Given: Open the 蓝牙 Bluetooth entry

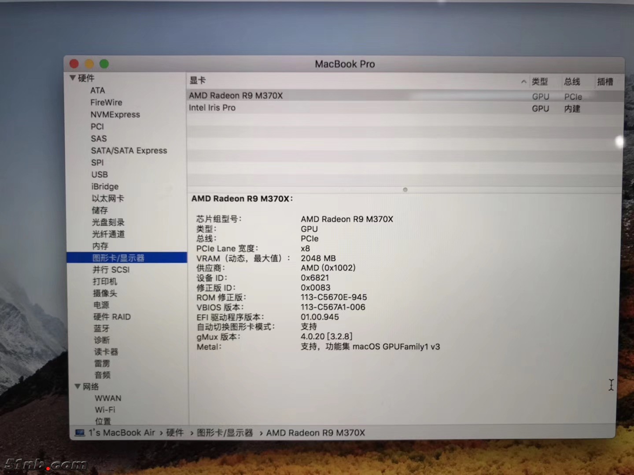Looking at the screenshot, I should pos(101,329).
